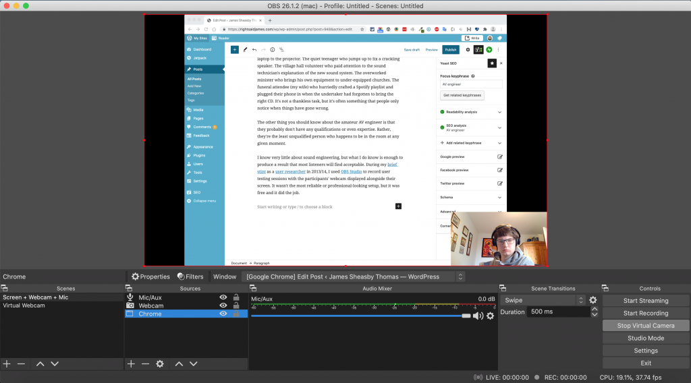Open Mic/Aux audio settings gear
Image resolution: width=691 pixels, height=383 pixels.
490,316
